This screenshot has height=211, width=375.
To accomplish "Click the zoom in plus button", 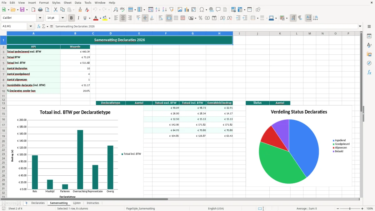I will coord(362,208).
